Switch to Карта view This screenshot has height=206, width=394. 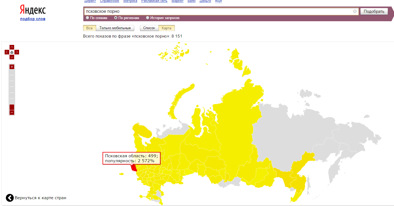click(166, 28)
